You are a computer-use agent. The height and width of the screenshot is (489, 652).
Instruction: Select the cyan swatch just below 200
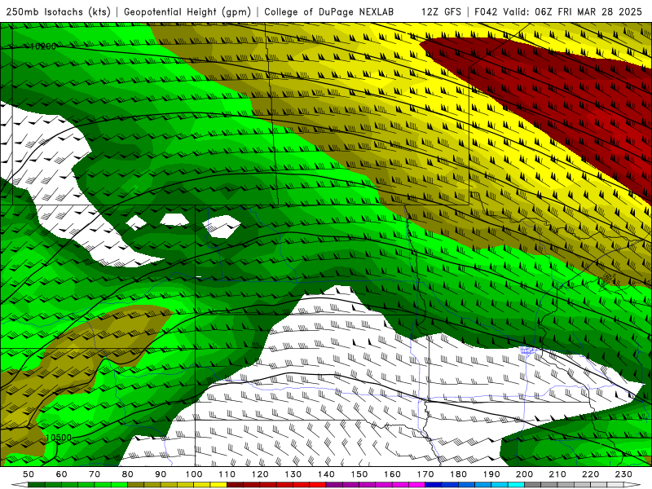pyautogui.click(x=516, y=485)
